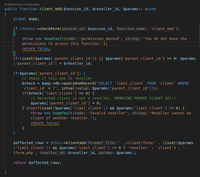This screenshot has height=177, width=200.
Task: Click the highlighted opening brace after checkPerm line
Action: 14,34
